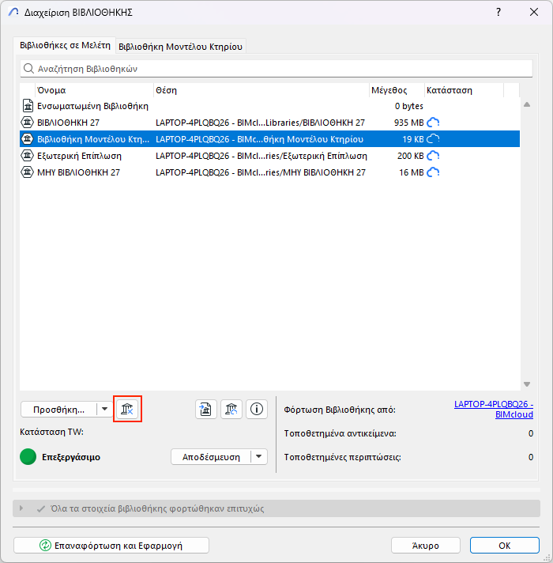This screenshot has height=563, width=553.
Task: Click the 16 MB size cell
Action: tap(412, 172)
